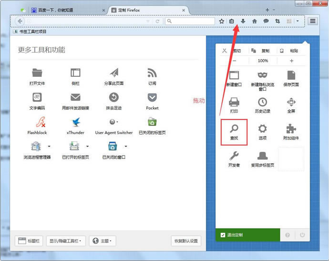This screenshot has width=329, height=261.
Task: Expand User Agent Switcher dropdown arrow
Action: tap(117, 122)
